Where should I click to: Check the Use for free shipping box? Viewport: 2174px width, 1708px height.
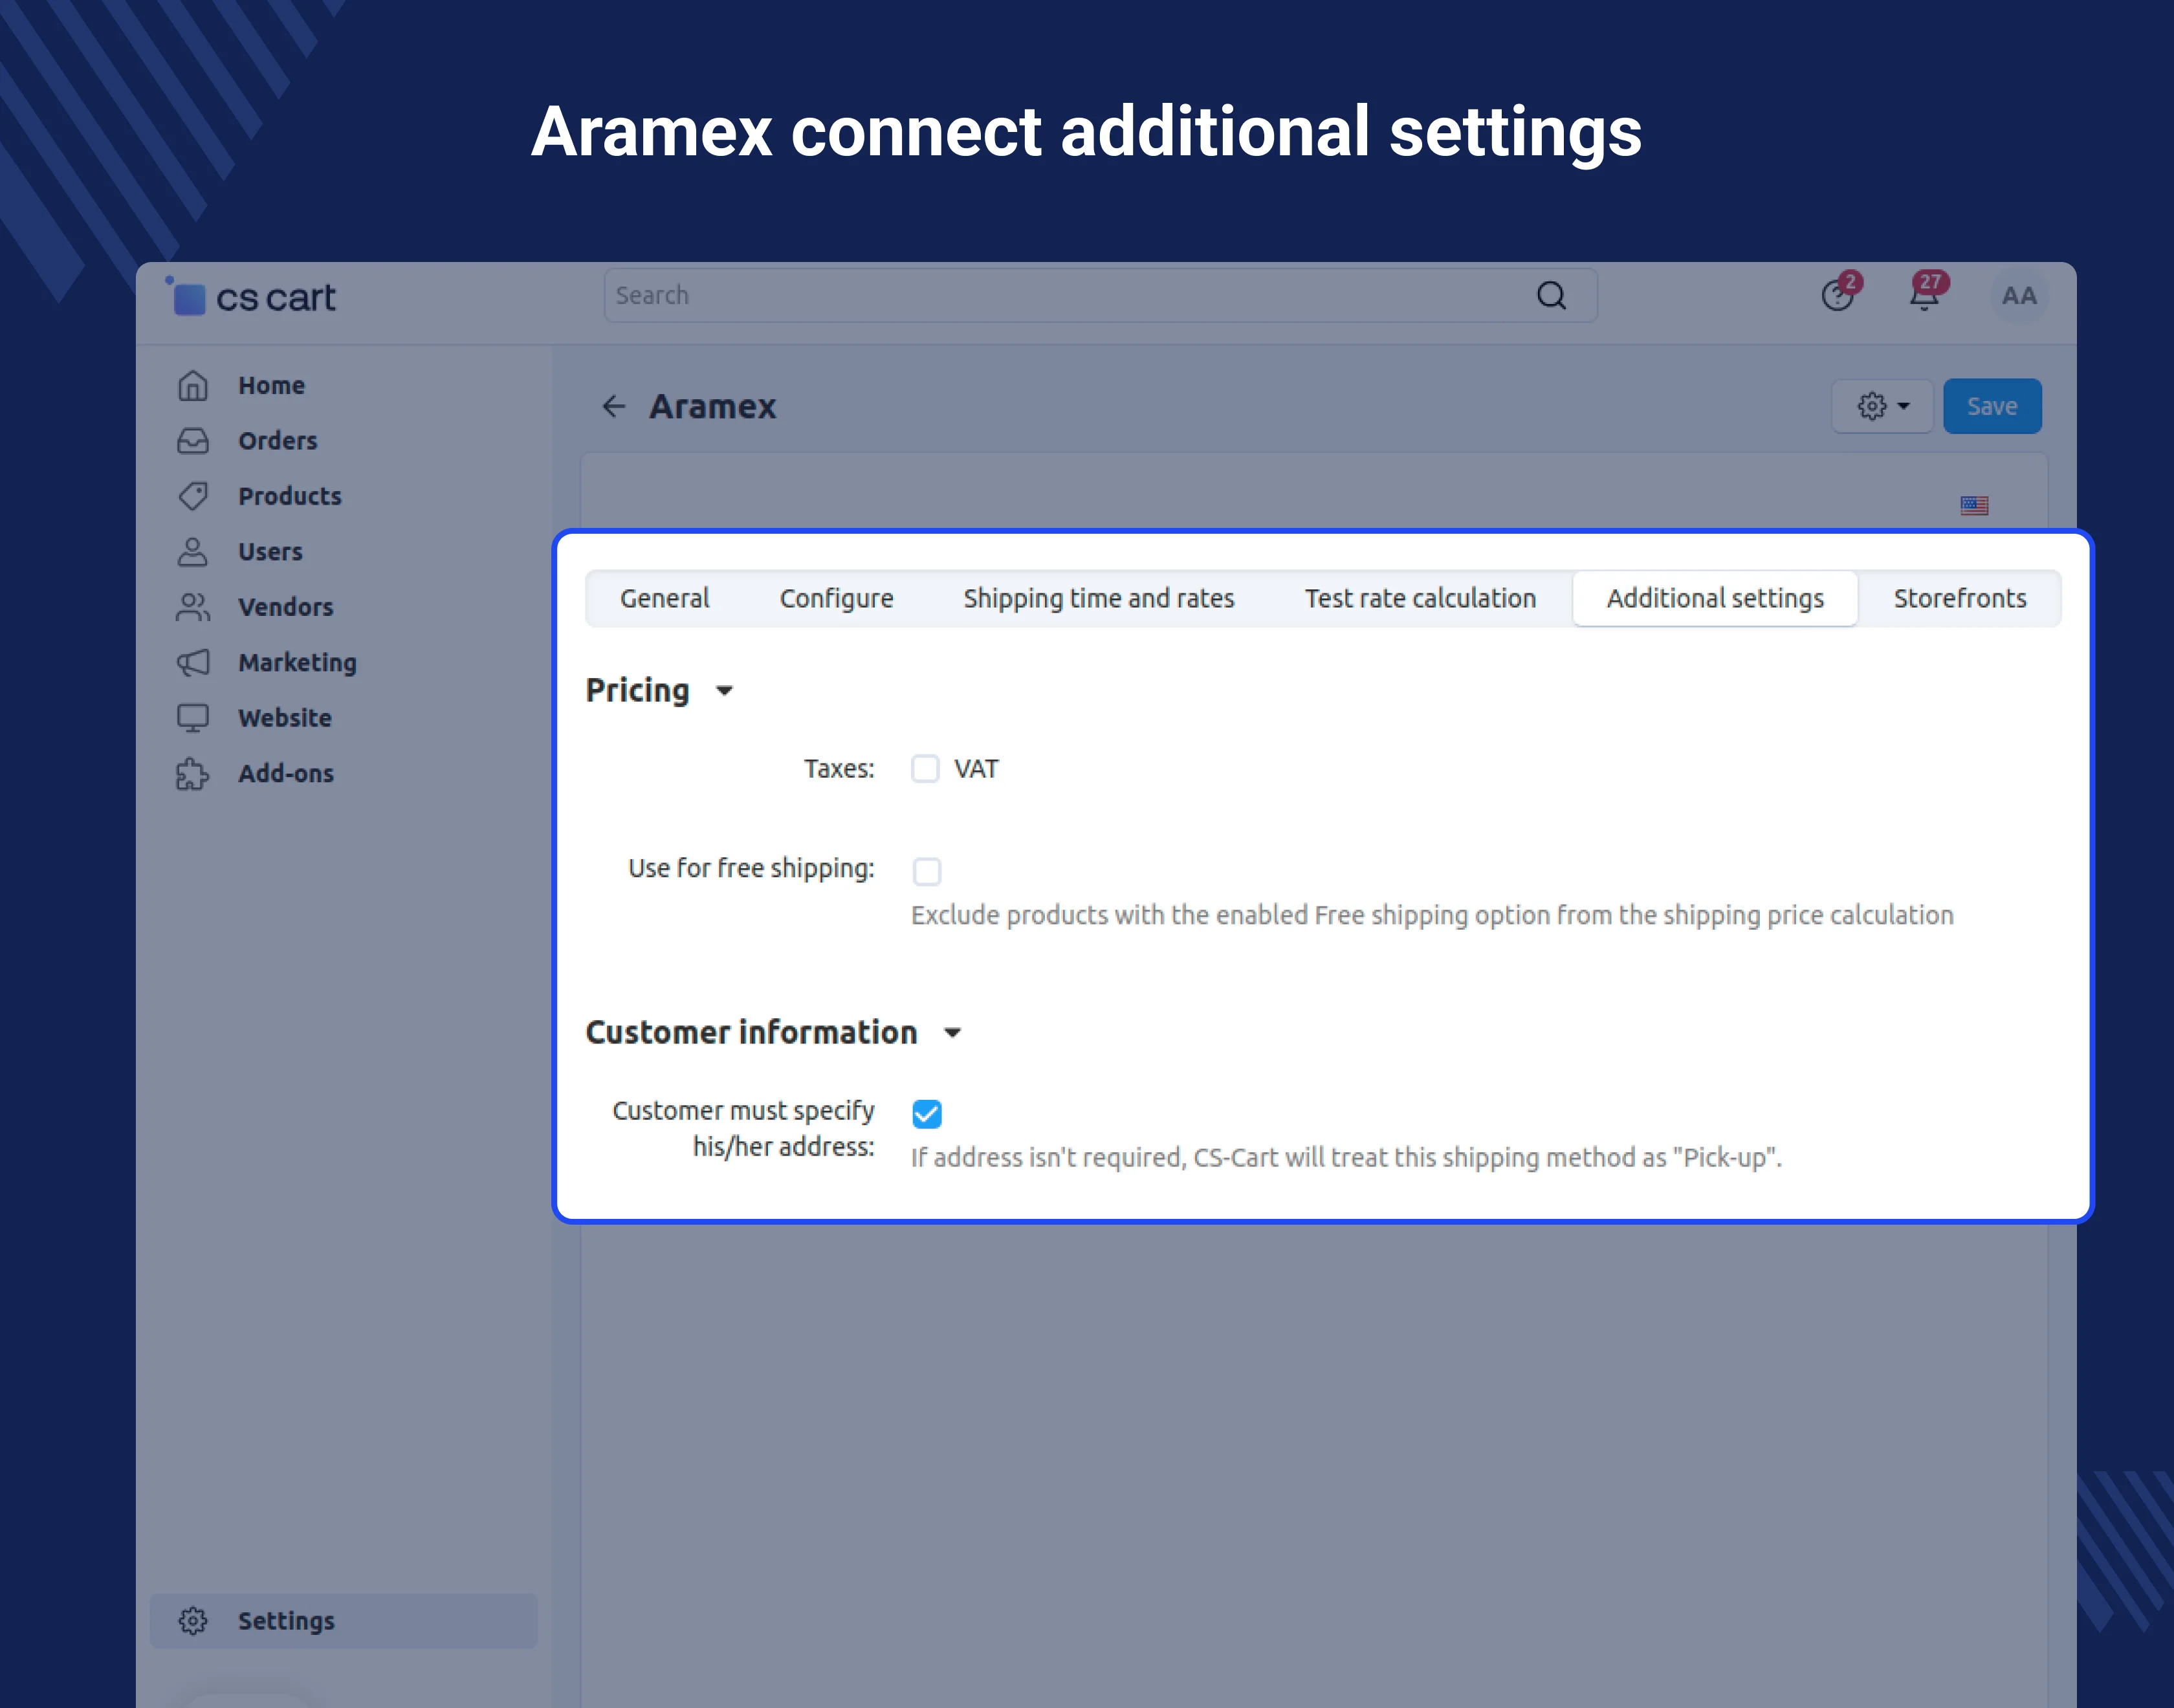pos(926,871)
